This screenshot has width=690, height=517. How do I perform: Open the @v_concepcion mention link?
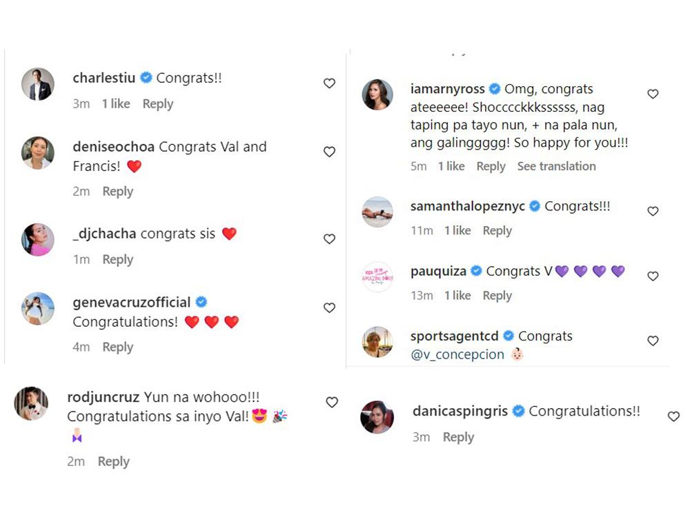point(457,355)
